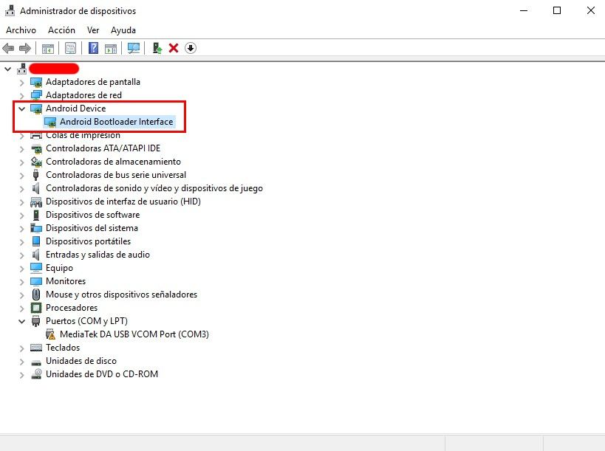Select the Teclados label
The width and height of the screenshot is (605, 451).
pyautogui.click(x=63, y=348)
